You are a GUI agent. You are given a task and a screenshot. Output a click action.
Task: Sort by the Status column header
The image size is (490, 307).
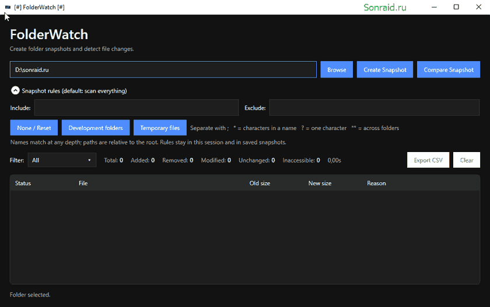click(x=23, y=183)
